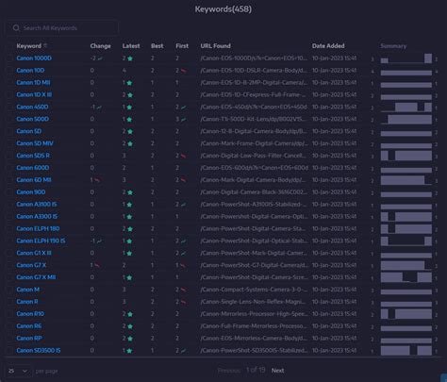Click the Keywords(458) title
Image resolution: width=447 pixels, height=382 pixels.
223,9
